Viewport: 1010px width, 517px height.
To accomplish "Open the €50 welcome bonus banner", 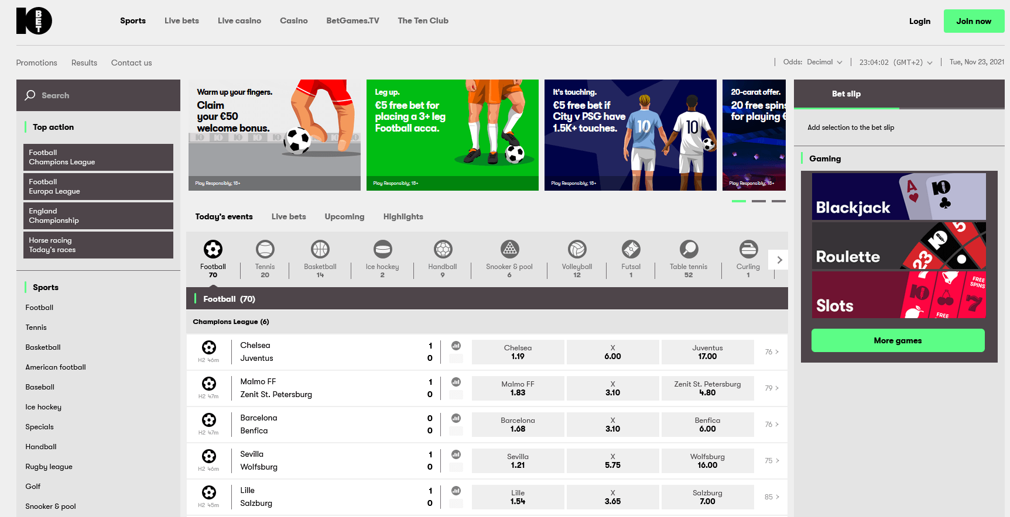I will pos(275,135).
